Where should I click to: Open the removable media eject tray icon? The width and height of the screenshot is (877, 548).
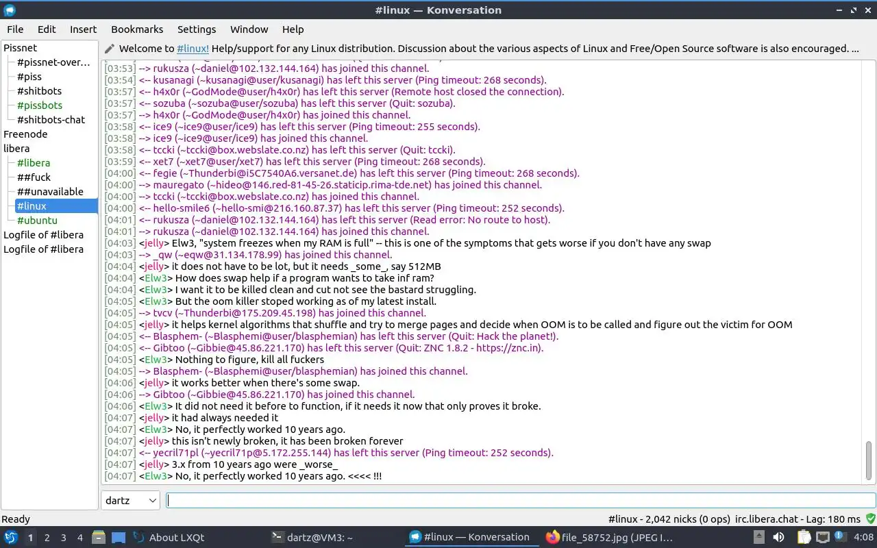point(761,537)
